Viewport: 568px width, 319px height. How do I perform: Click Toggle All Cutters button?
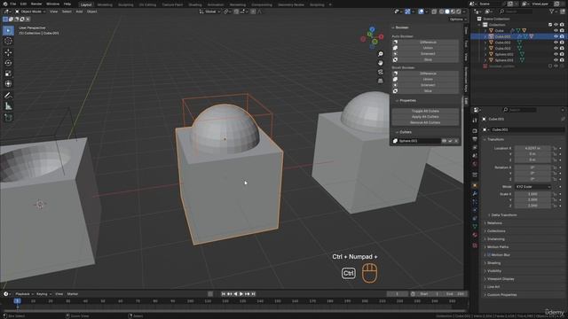pyautogui.click(x=425, y=111)
